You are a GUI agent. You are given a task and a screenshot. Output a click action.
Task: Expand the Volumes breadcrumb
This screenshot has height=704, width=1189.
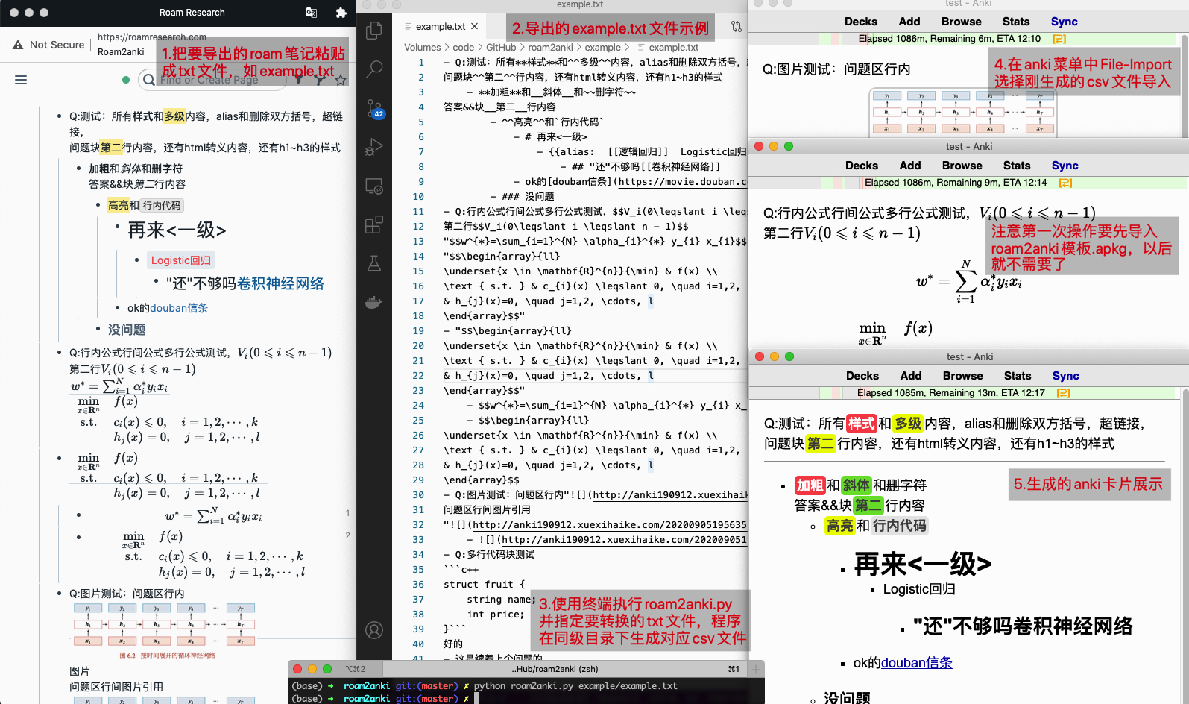click(423, 47)
